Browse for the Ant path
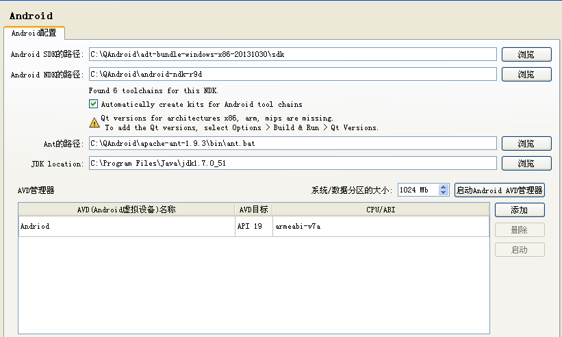The height and width of the screenshot is (337, 562). 526,143
